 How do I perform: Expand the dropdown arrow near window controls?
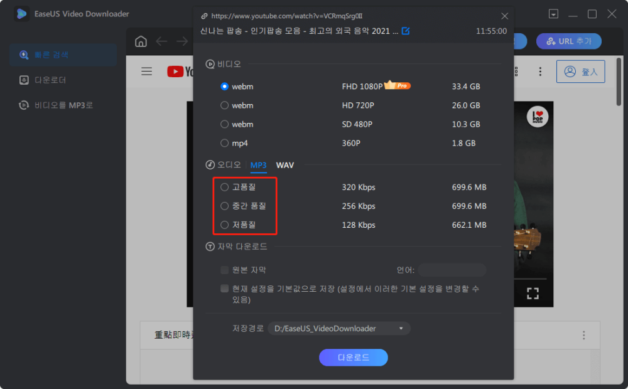[x=552, y=14]
